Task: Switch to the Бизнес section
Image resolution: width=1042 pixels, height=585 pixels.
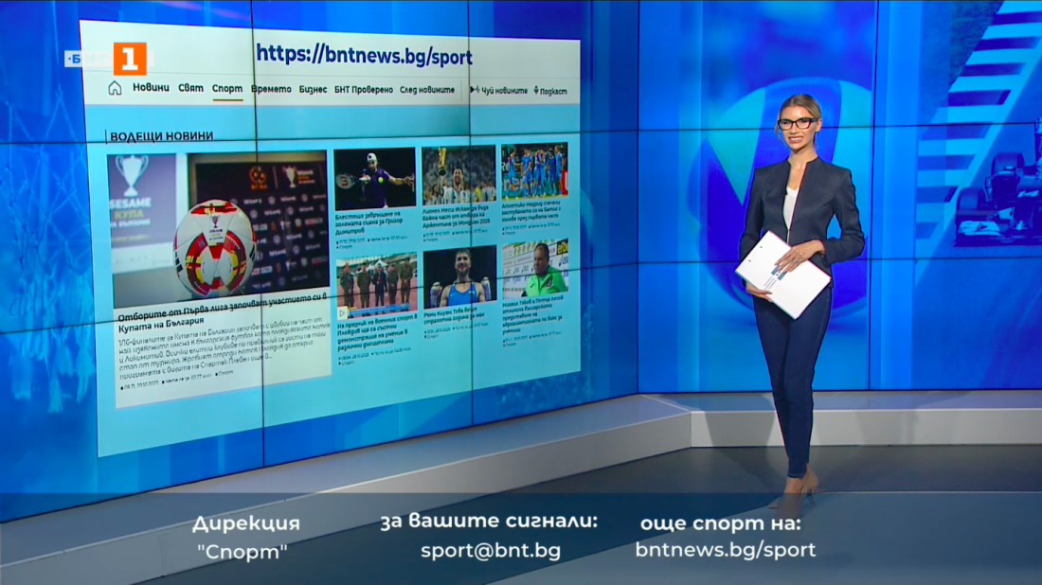Action: [313, 90]
